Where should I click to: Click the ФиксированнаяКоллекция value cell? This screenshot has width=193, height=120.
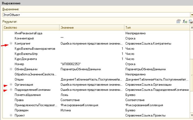[x=79, y=105]
